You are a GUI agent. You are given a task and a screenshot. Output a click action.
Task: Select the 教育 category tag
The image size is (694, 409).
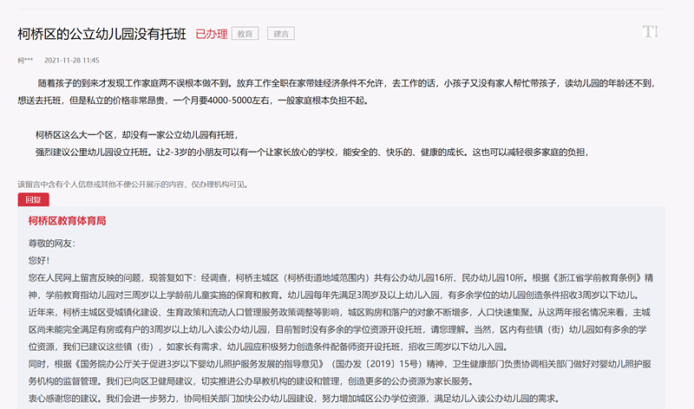[246, 34]
